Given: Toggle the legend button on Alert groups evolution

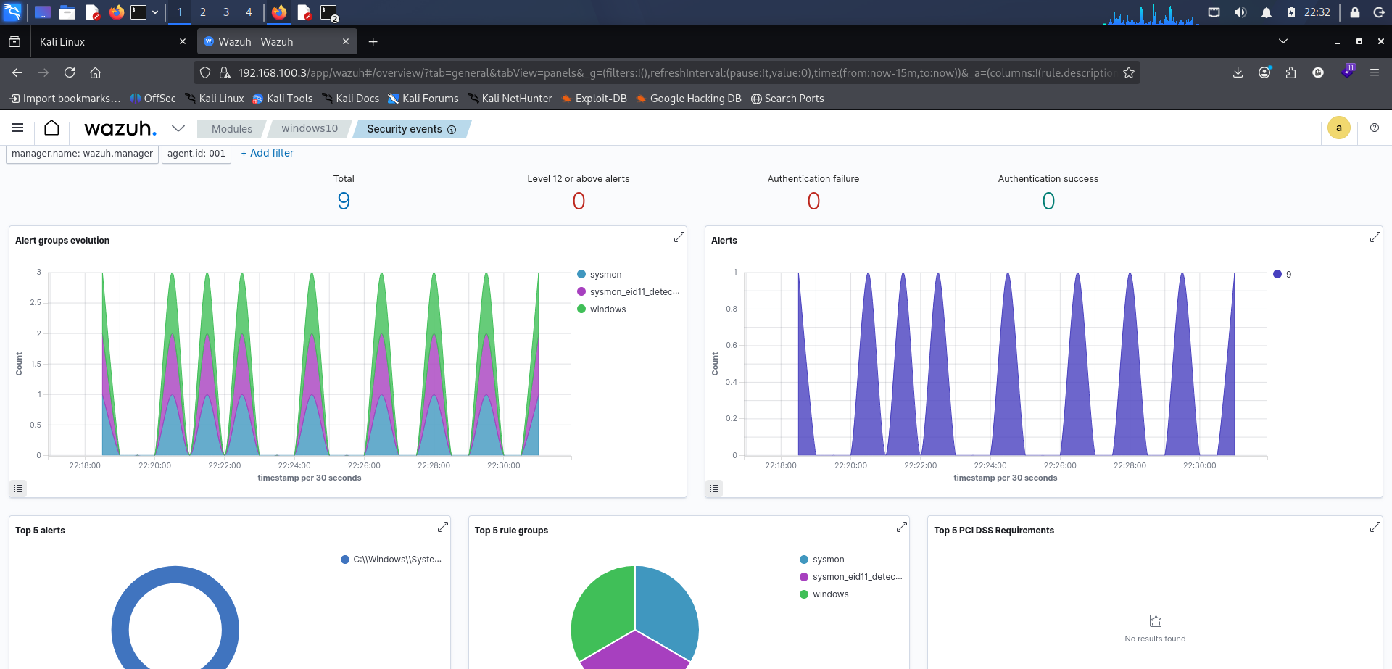Looking at the screenshot, I should click(x=18, y=489).
